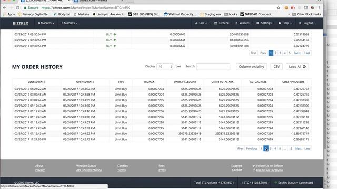Open the Contact footer link

click(x=237, y=170)
